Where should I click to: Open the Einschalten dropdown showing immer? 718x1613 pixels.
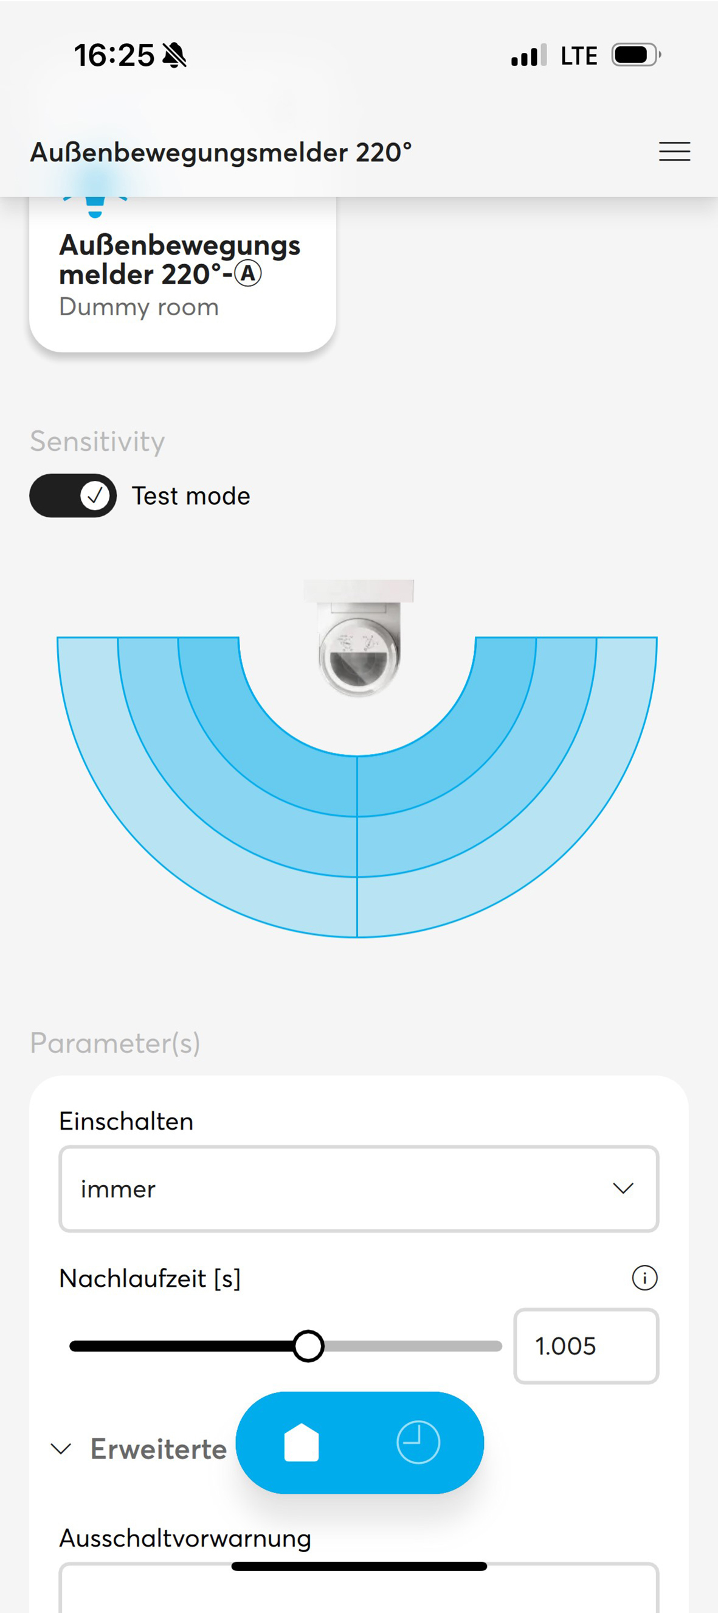pyautogui.click(x=358, y=1189)
